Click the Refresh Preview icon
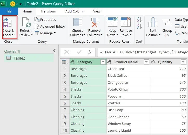 point(27,22)
